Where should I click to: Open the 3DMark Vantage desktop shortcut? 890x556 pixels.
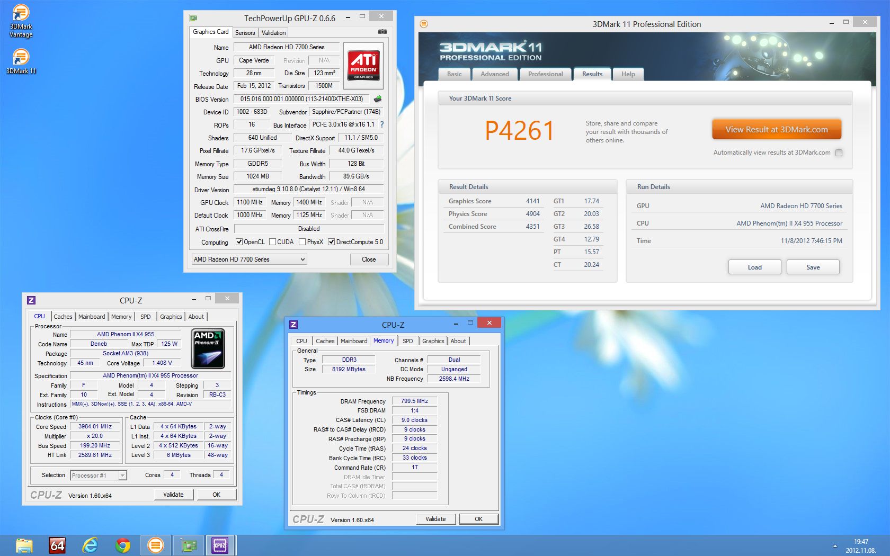[21, 21]
